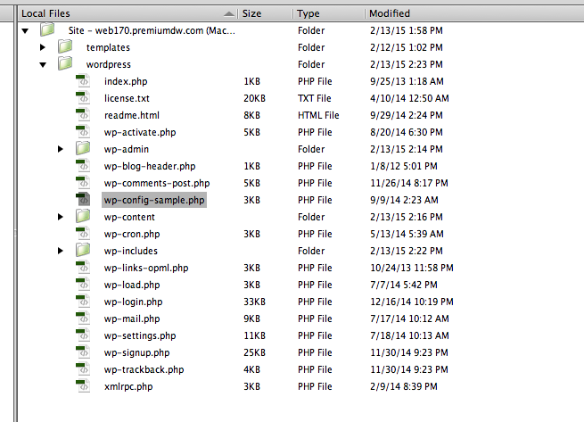Expand the wp-admin folder
The image size is (584, 422).
(x=61, y=149)
